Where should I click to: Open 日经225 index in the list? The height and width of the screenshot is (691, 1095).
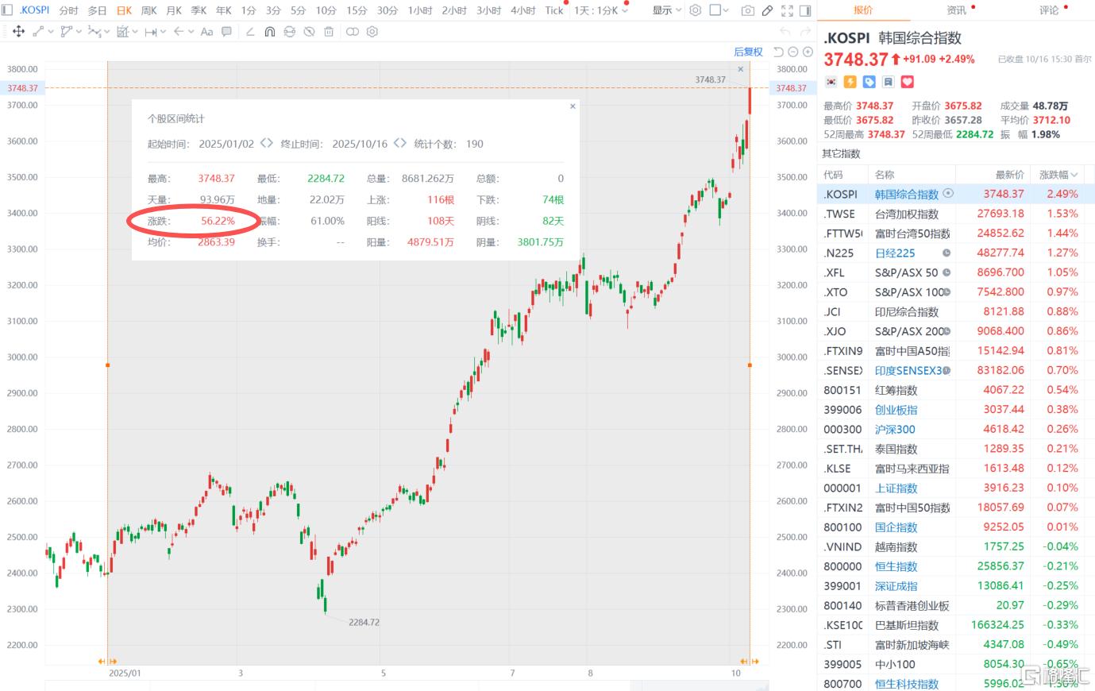pos(895,253)
